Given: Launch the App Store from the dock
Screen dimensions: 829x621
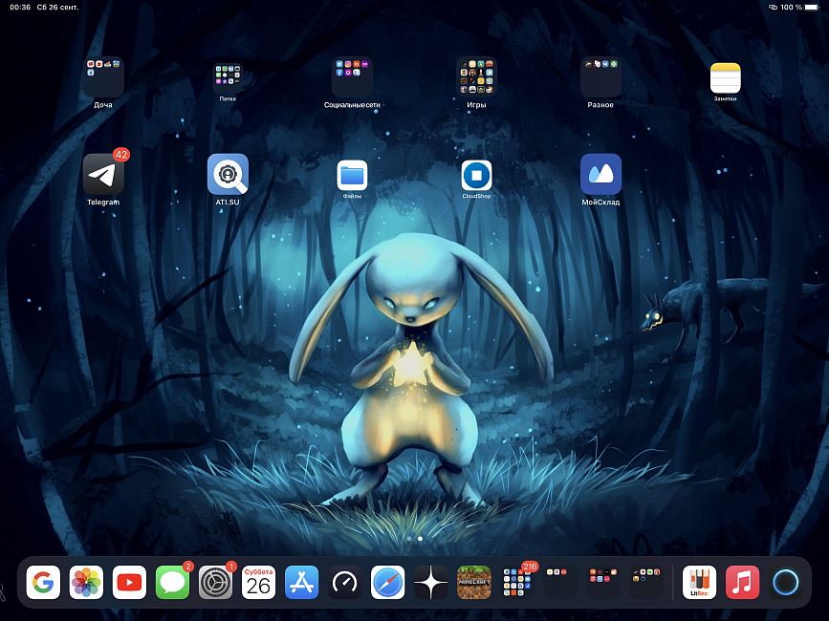Looking at the screenshot, I should tap(302, 583).
